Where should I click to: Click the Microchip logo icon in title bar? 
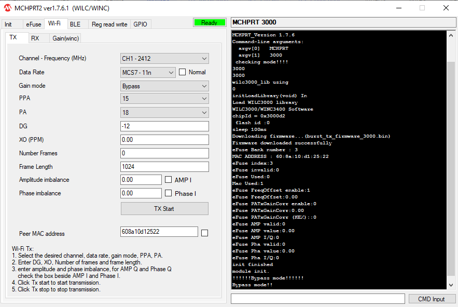(8, 8)
